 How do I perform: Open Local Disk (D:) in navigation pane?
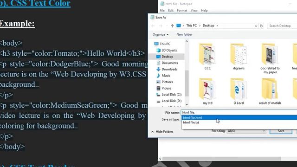click(172, 101)
